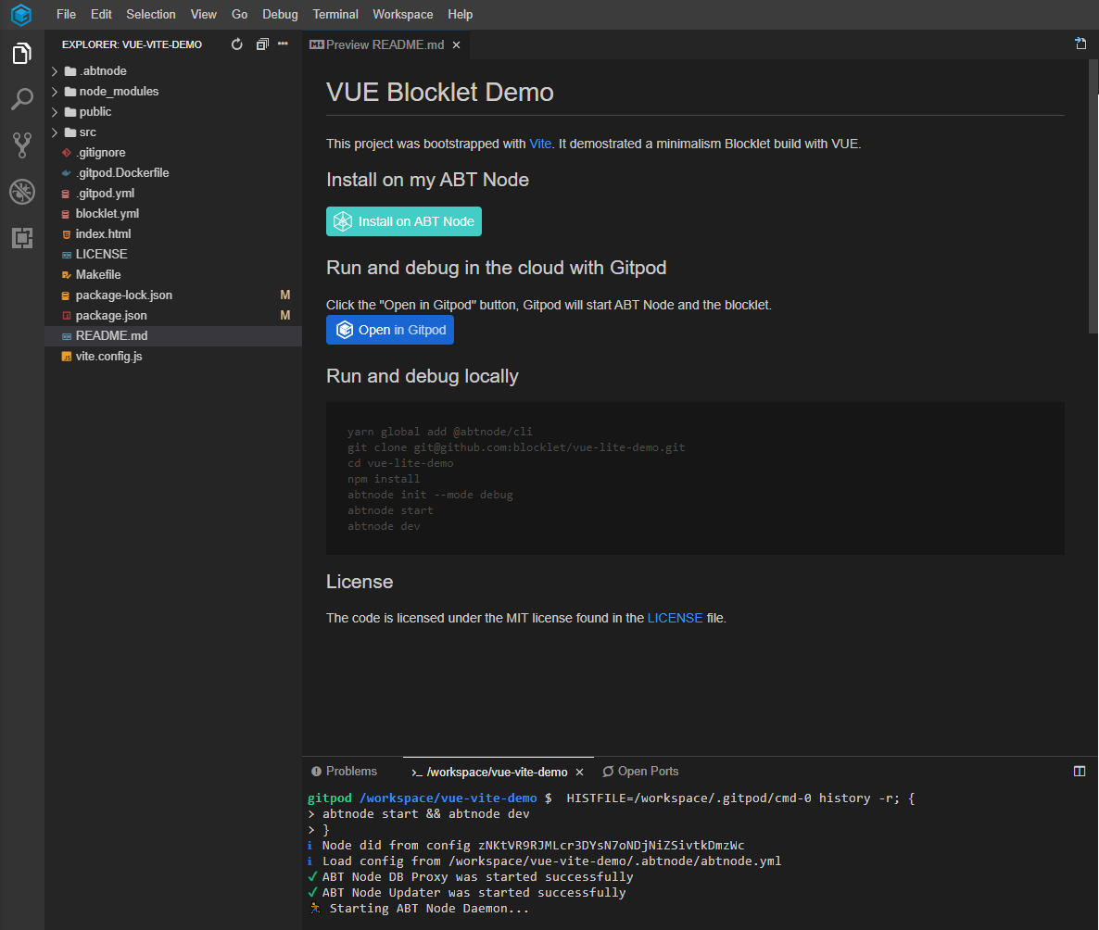Viewport: 1099px width, 930px height.
Task: Expand the src folder
Action: 87,132
